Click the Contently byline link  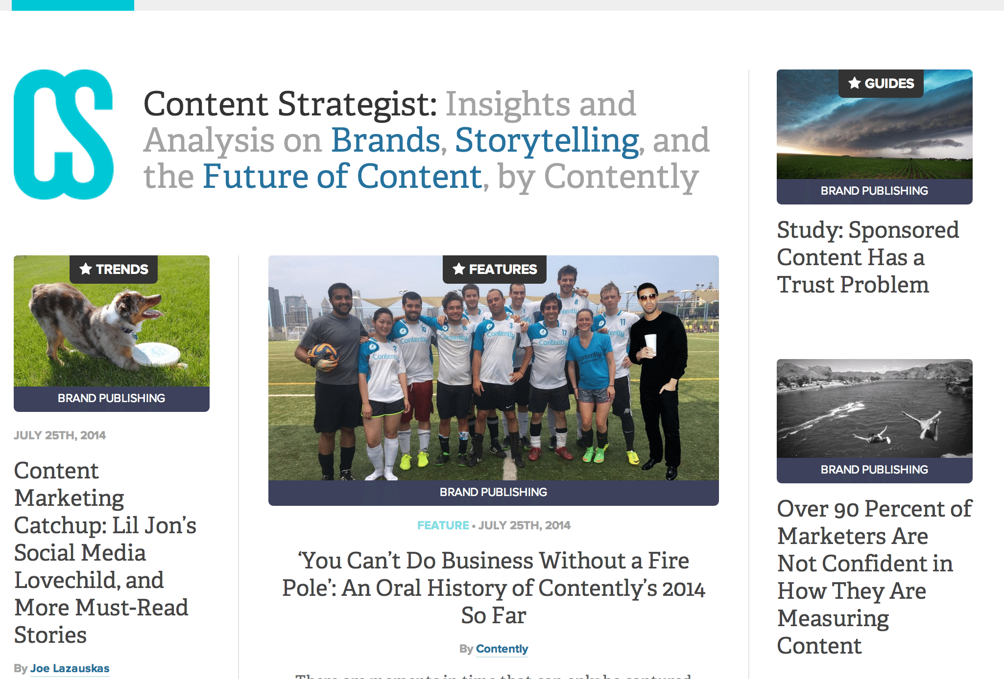coord(502,649)
